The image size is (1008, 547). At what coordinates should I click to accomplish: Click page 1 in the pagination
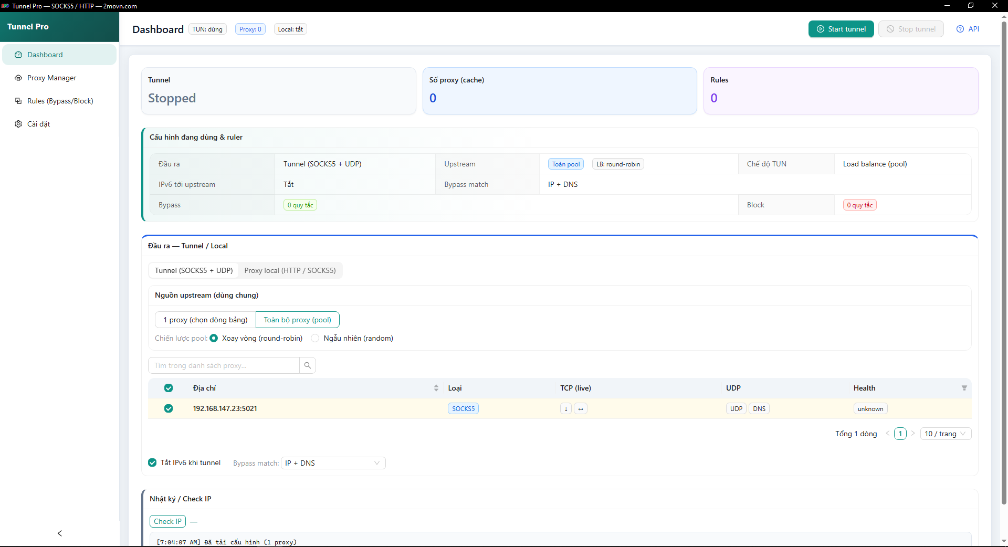click(900, 434)
